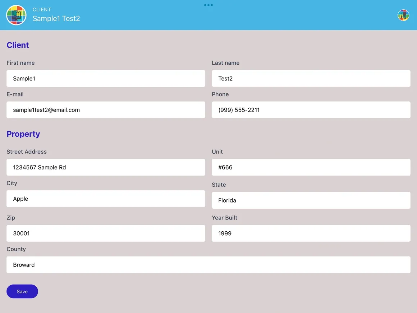
Task: Select the header title Sample1 Test2
Action: tap(56, 18)
